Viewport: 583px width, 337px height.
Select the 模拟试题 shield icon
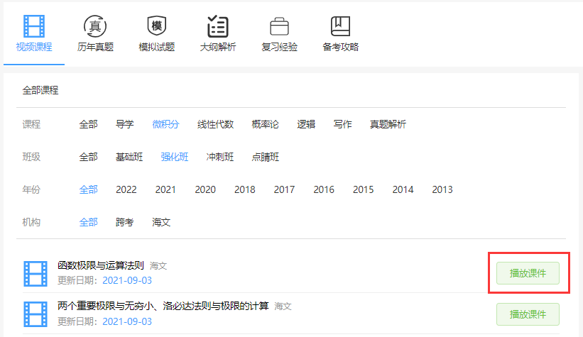(x=156, y=26)
